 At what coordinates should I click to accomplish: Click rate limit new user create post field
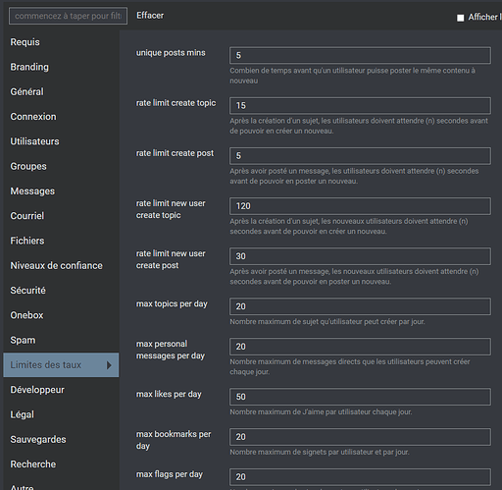click(360, 256)
